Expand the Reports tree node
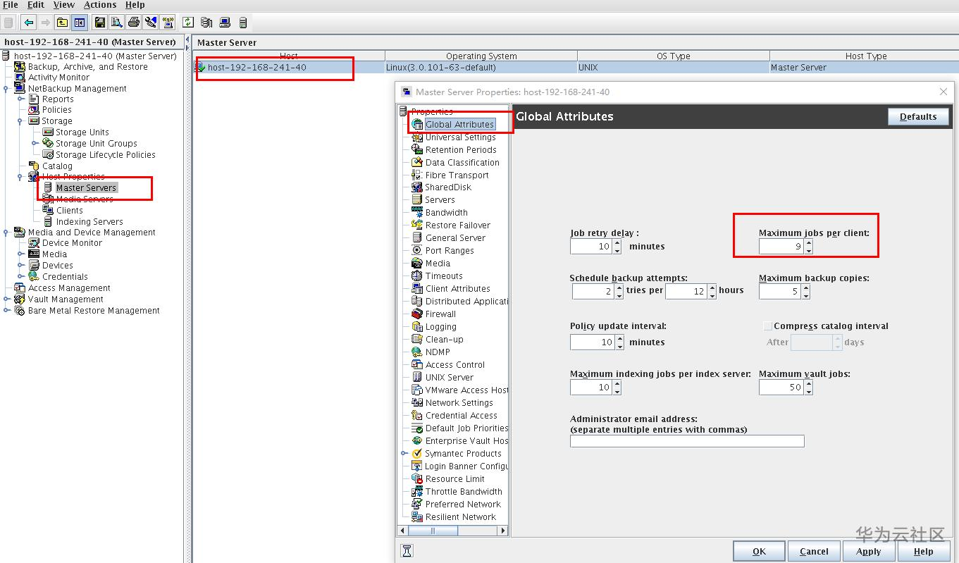959x563 pixels. (20, 99)
